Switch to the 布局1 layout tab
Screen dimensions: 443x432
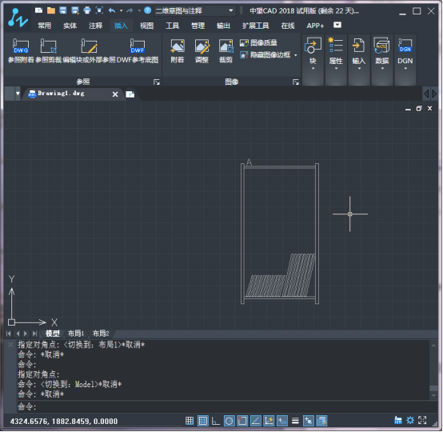point(76,334)
